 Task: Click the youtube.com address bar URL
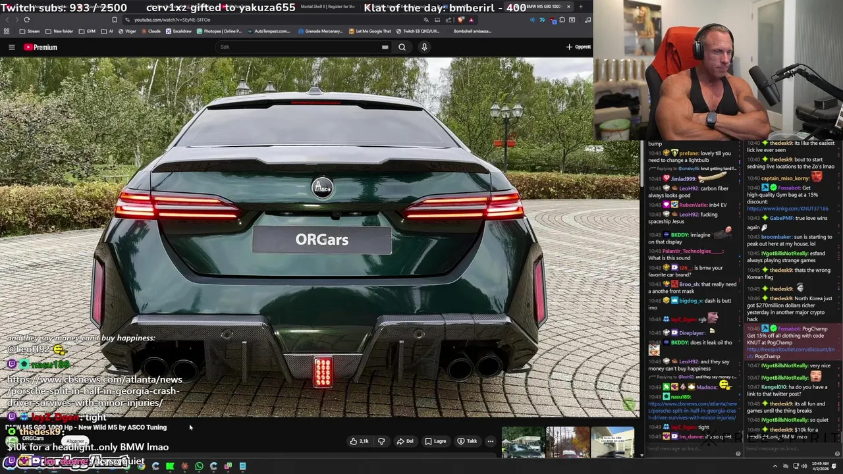[173, 20]
